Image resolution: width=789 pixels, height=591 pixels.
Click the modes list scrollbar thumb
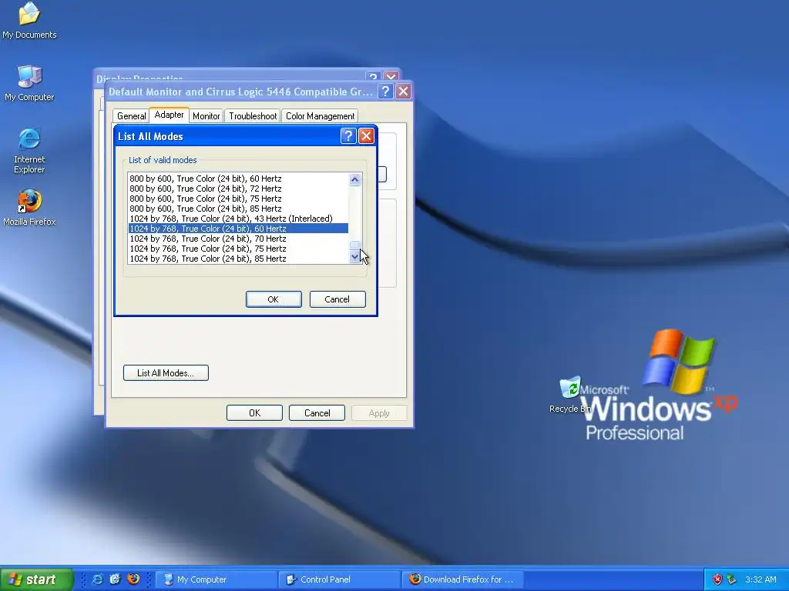tap(354, 245)
